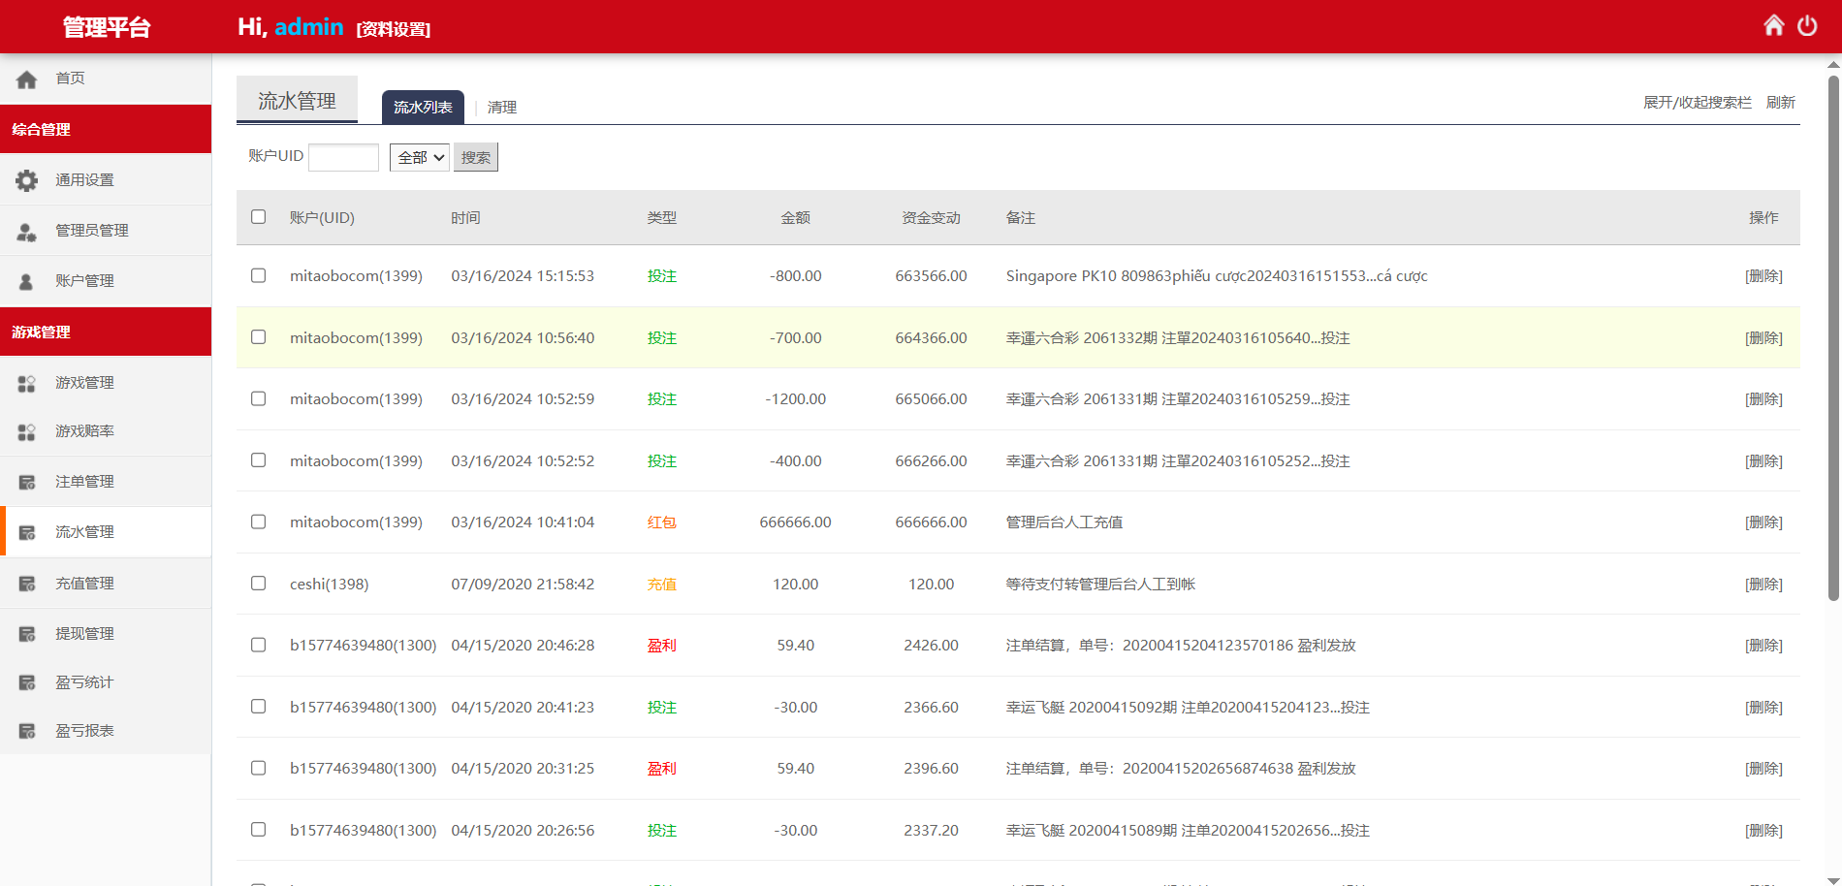Click the 流水管理 page title

(297, 101)
